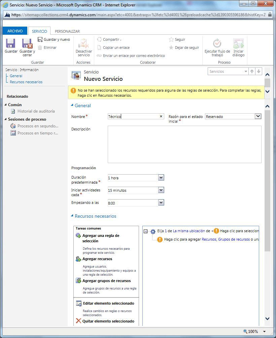Open Procesos en tiempo real
The height and width of the screenshot is (338, 276).
click(x=38, y=133)
